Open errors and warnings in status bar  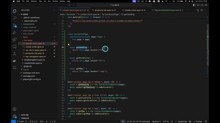click(33, 122)
